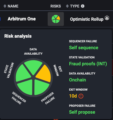Screen dimensions: 113x120
Task: Click the TYPE column header text
Action: 75,6
